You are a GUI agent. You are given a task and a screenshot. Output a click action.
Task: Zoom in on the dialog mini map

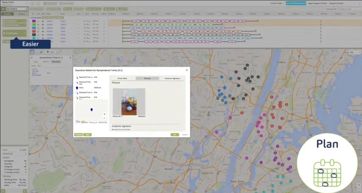(x=104, y=114)
